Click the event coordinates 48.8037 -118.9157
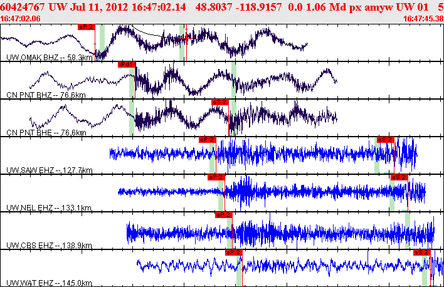 click(x=239, y=7)
